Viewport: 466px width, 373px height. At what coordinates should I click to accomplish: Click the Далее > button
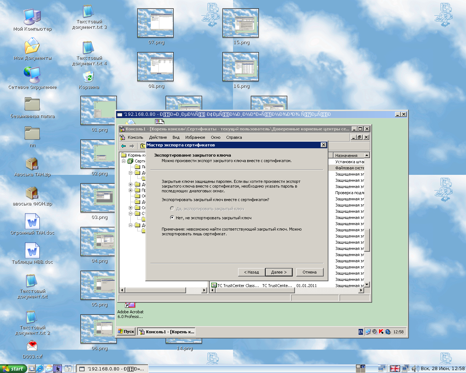tap(279, 272)
